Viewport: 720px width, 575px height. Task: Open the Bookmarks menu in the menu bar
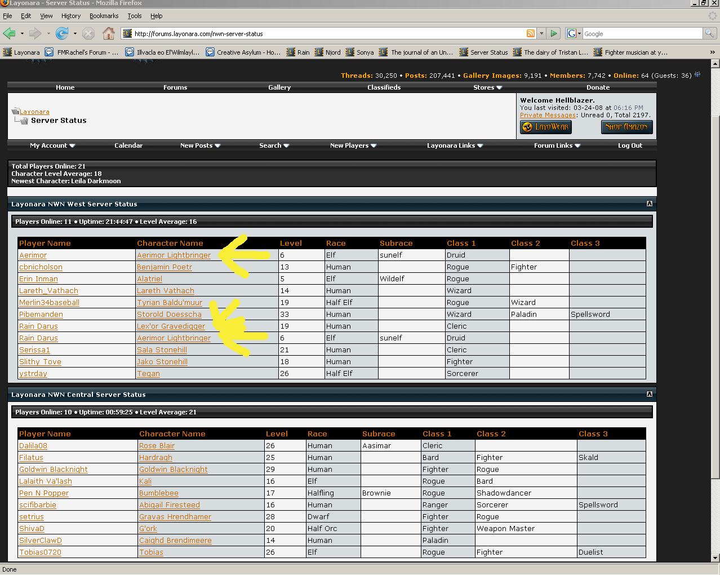(104, 16)
